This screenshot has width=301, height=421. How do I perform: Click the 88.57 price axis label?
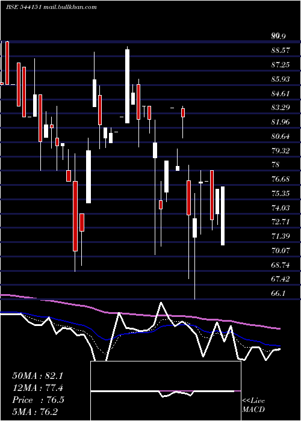[x=281, y=50]
